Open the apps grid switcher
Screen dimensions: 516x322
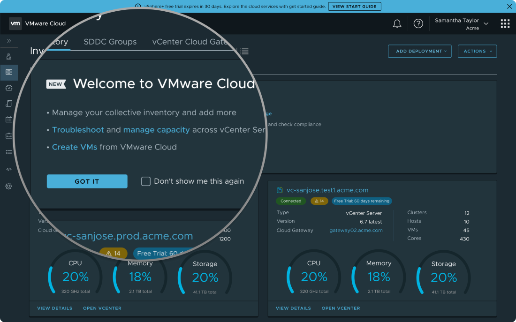(x=505, y=24)
